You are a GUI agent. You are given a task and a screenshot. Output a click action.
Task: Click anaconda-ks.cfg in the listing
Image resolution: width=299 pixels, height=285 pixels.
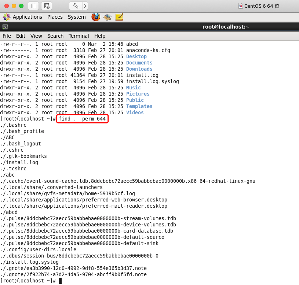click(148, 50)
